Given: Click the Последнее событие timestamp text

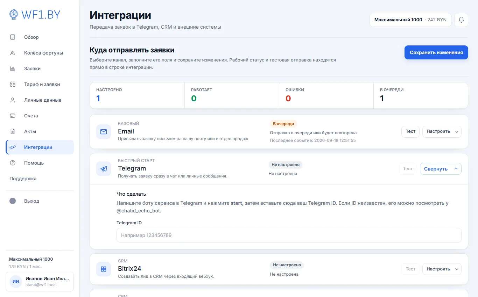Looking at the screenshot, I should [313, 140].
